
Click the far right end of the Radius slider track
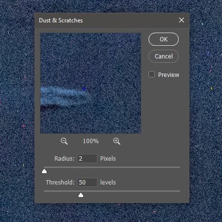(x=179, y=167)
